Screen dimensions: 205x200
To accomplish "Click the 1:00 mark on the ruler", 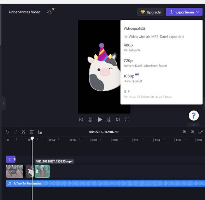I will point(115,140).
